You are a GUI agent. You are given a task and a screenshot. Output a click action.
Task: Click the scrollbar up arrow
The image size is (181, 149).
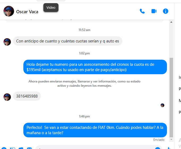click(x=171, y=22)
